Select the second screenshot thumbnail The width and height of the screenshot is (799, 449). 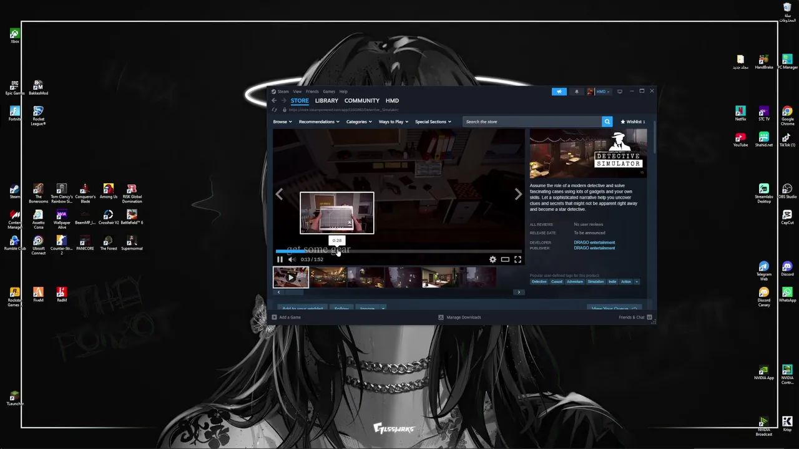pyautogui.click(x=328, y=277)
